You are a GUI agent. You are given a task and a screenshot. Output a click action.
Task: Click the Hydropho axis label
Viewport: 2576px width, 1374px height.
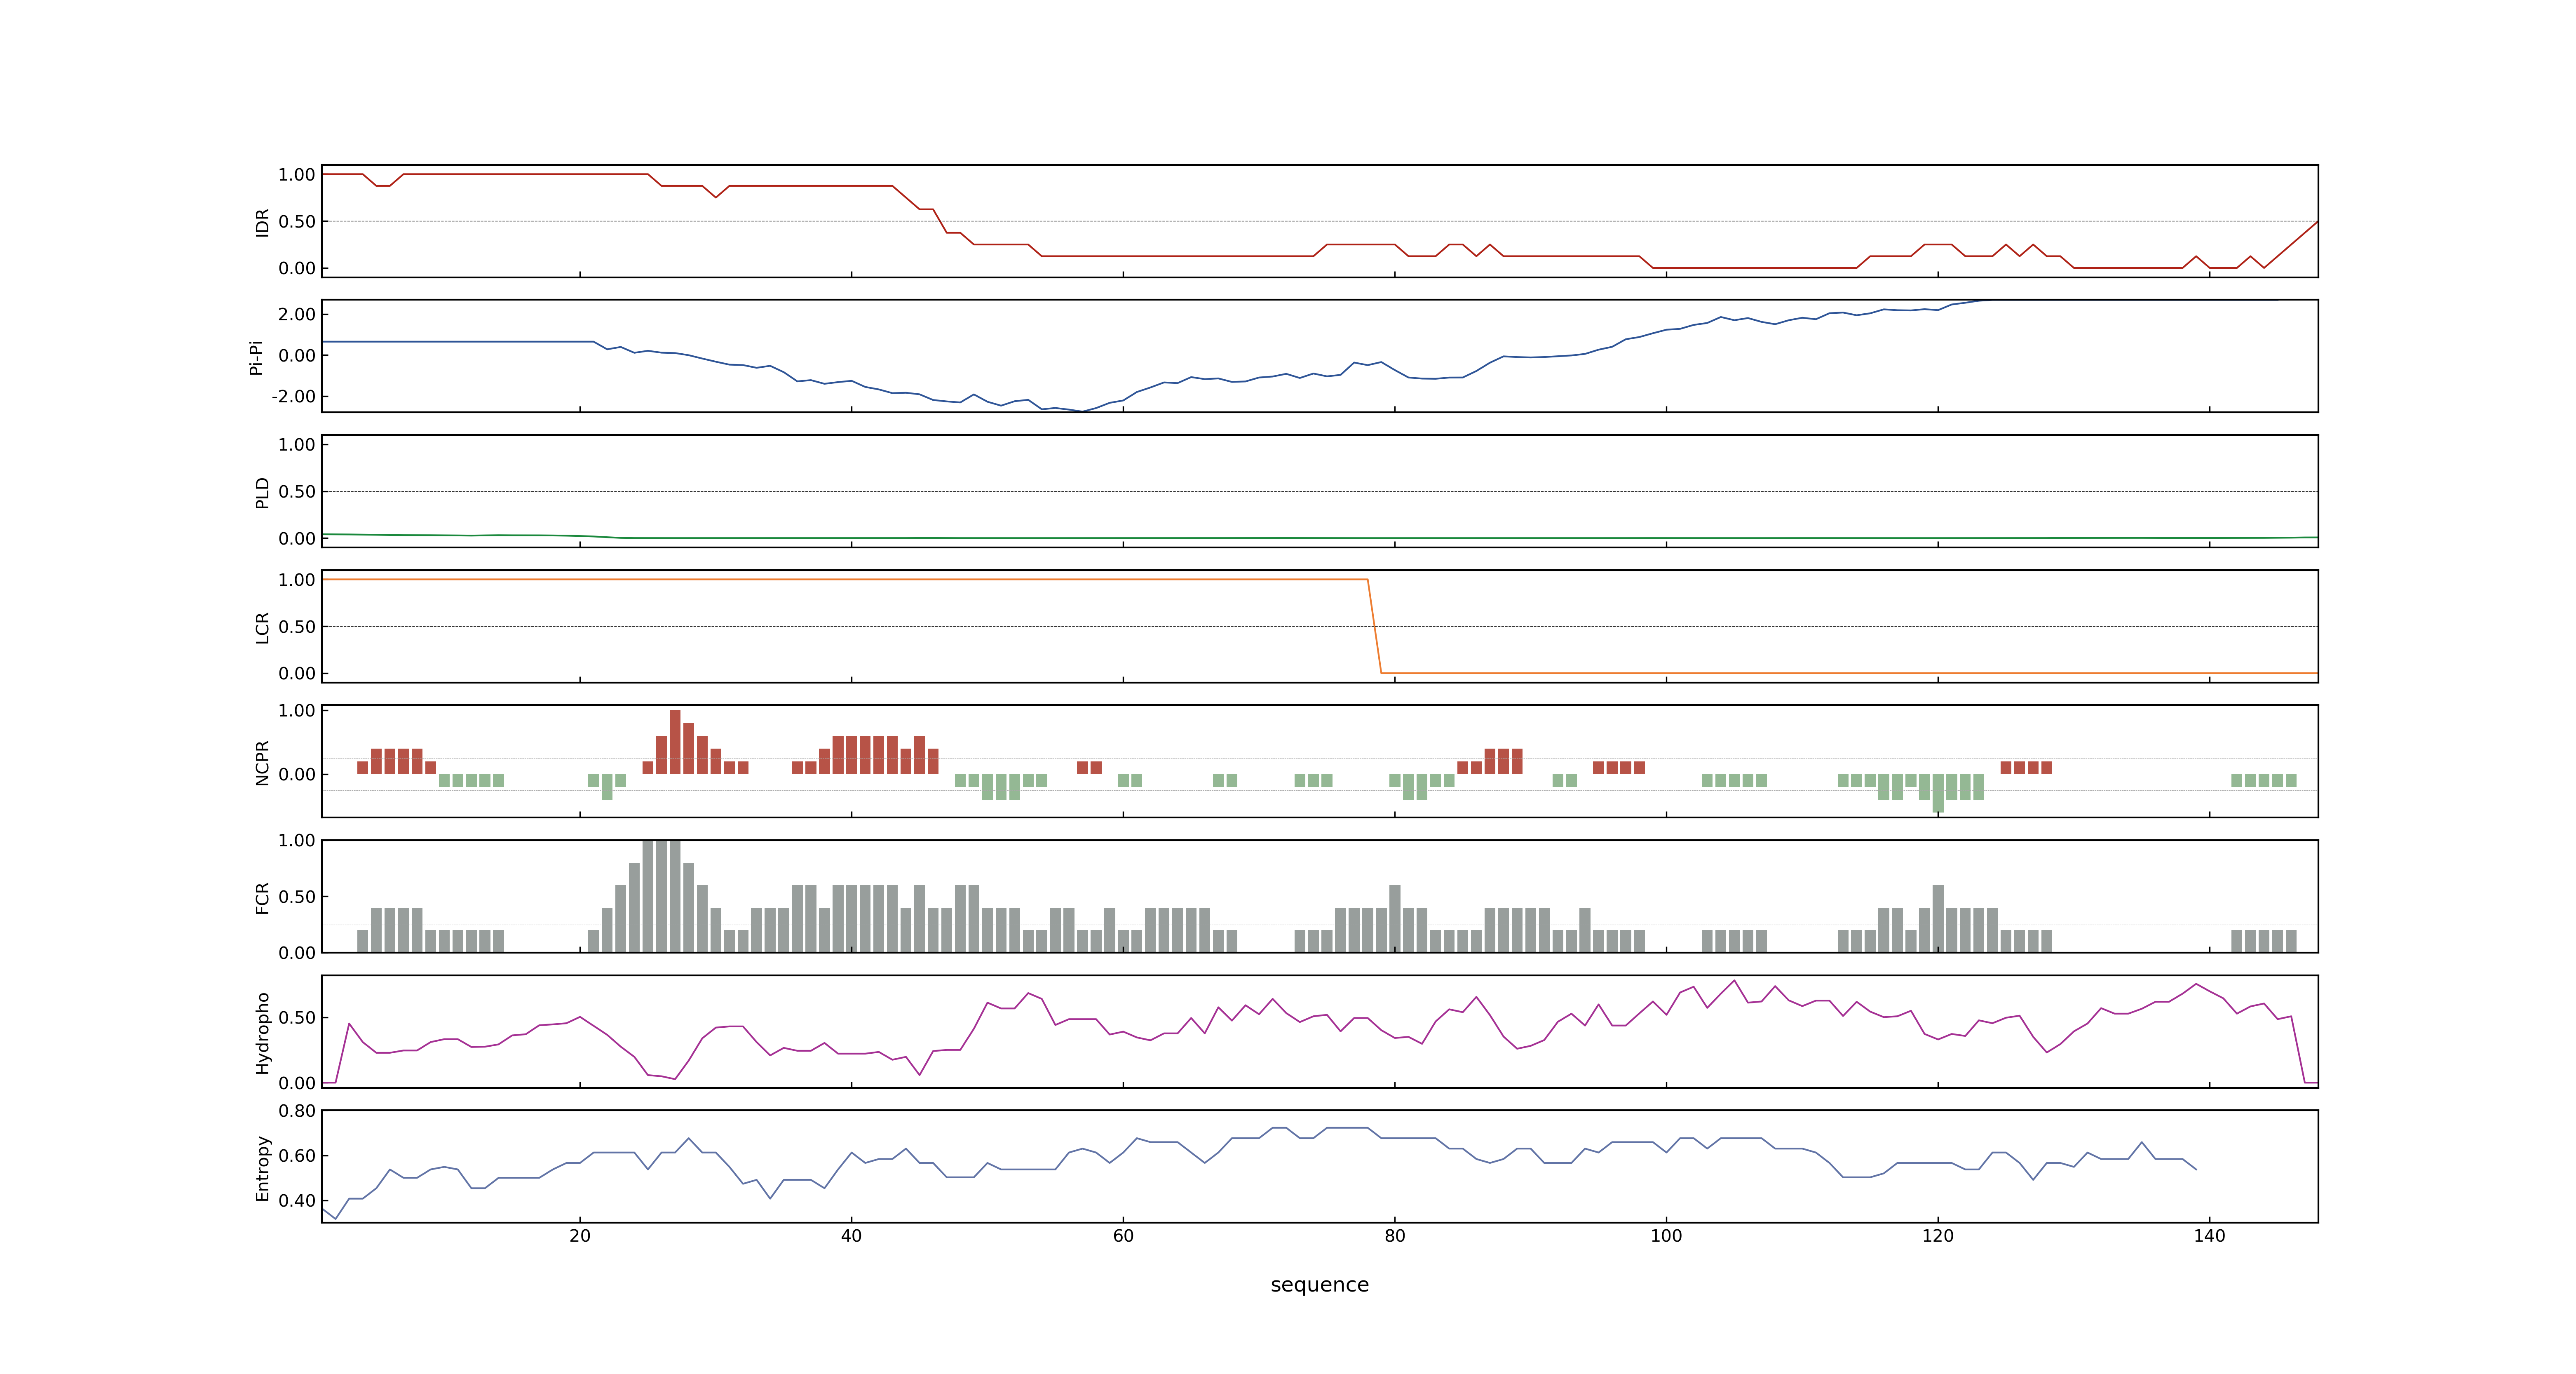click(x=262, y=1033)
